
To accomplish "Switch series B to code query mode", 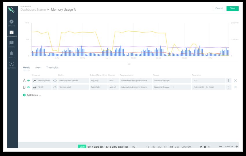I will coord(55,87).
